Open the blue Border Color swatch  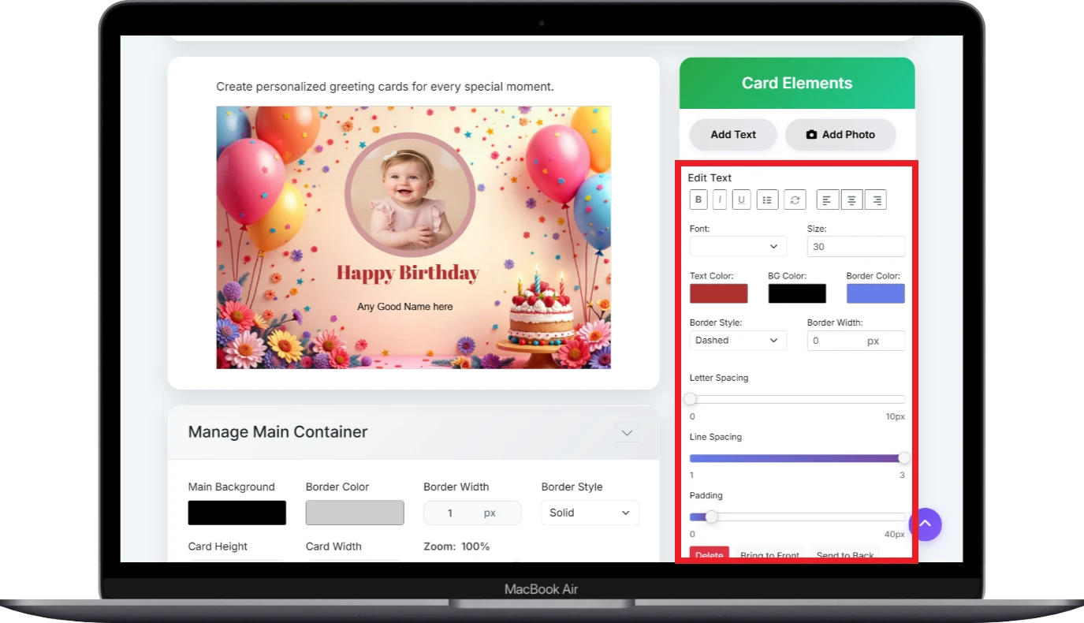(875, 293)
